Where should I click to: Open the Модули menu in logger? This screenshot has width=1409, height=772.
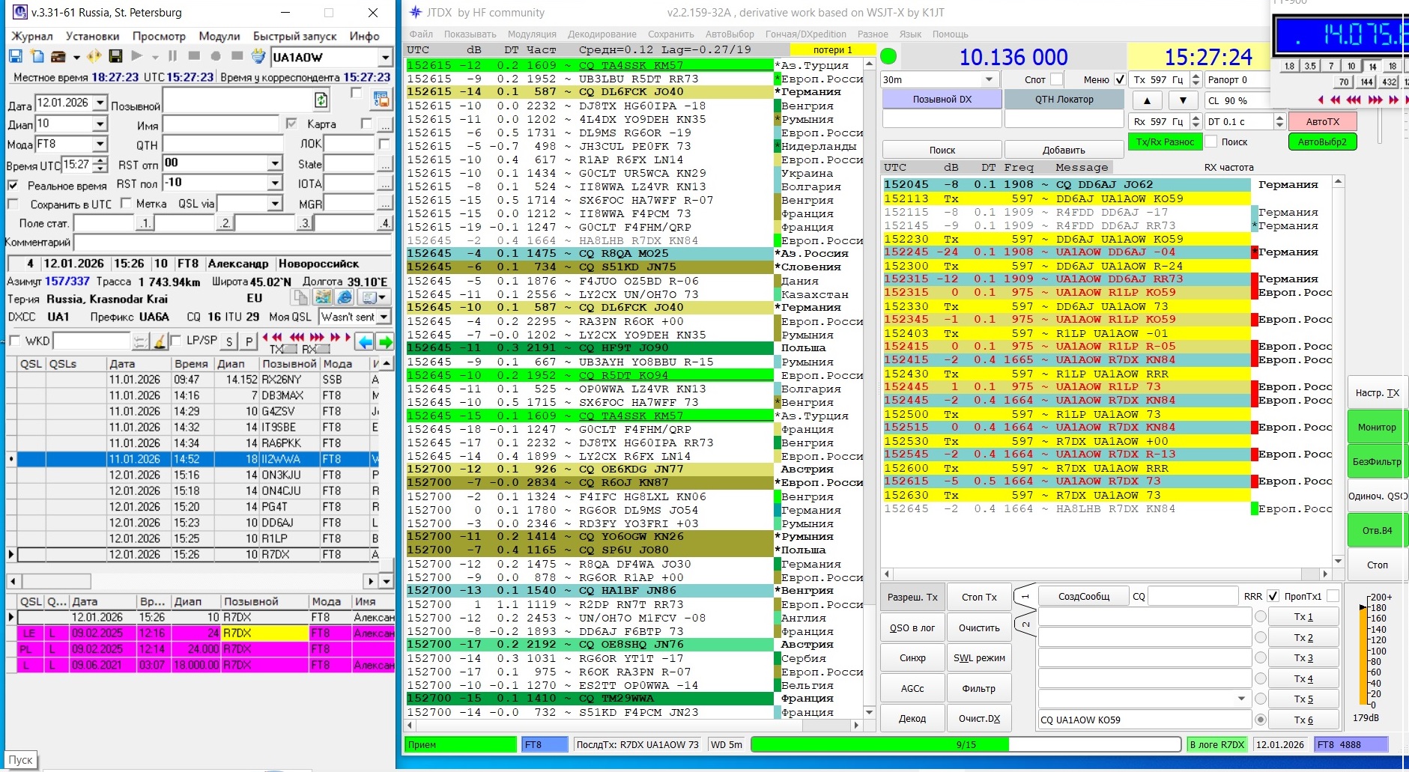219,36
